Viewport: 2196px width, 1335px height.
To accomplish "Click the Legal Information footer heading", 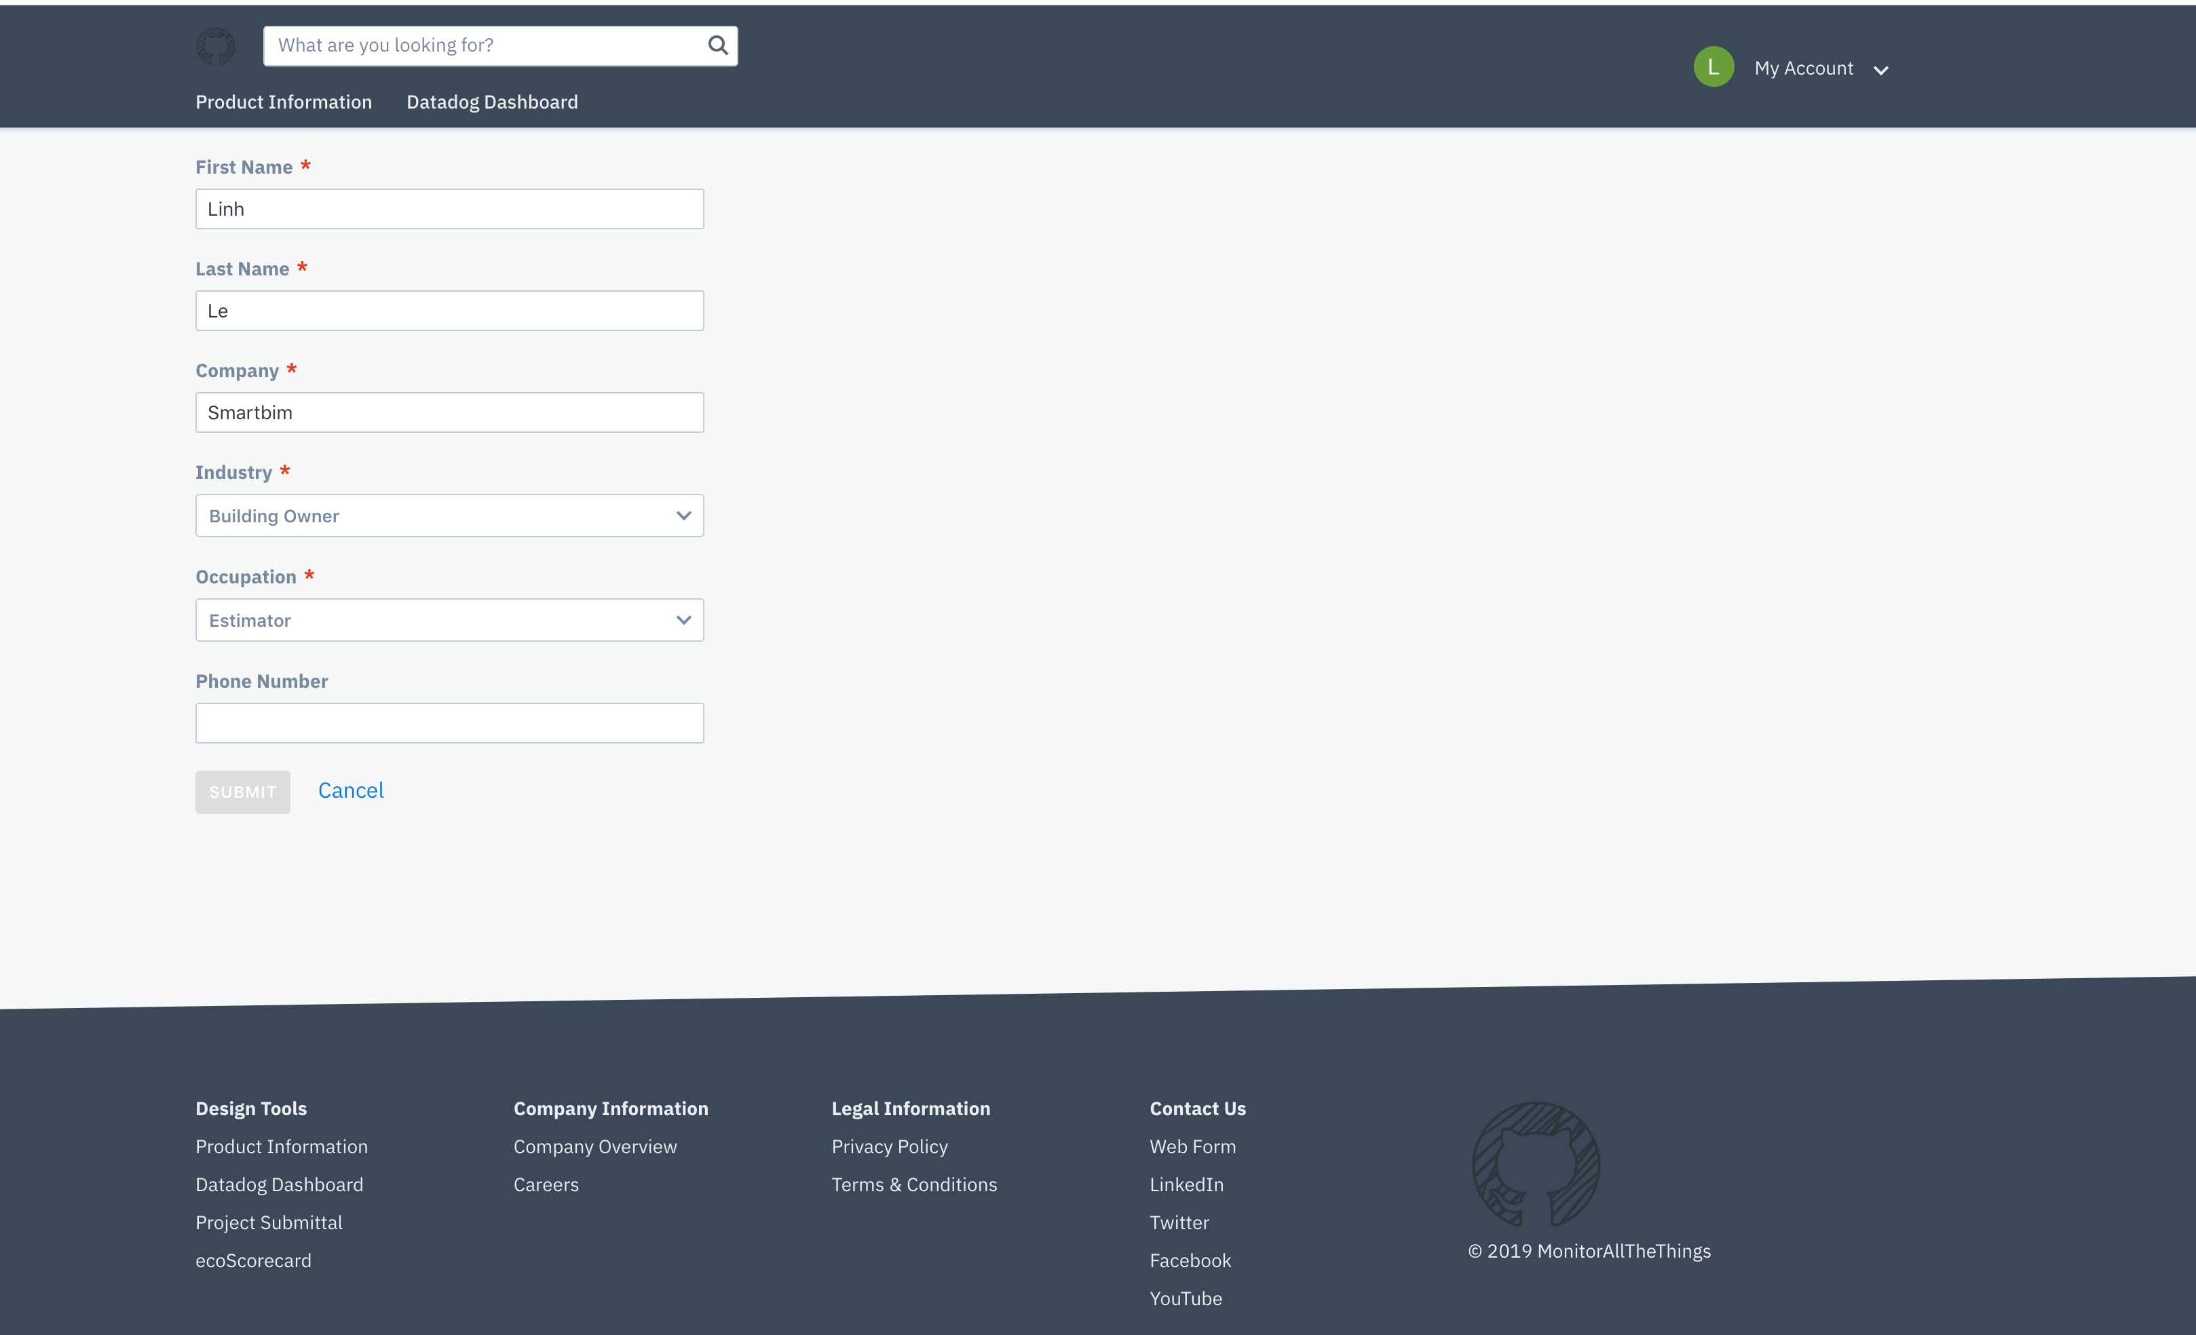I will [x=910, y=1108].
